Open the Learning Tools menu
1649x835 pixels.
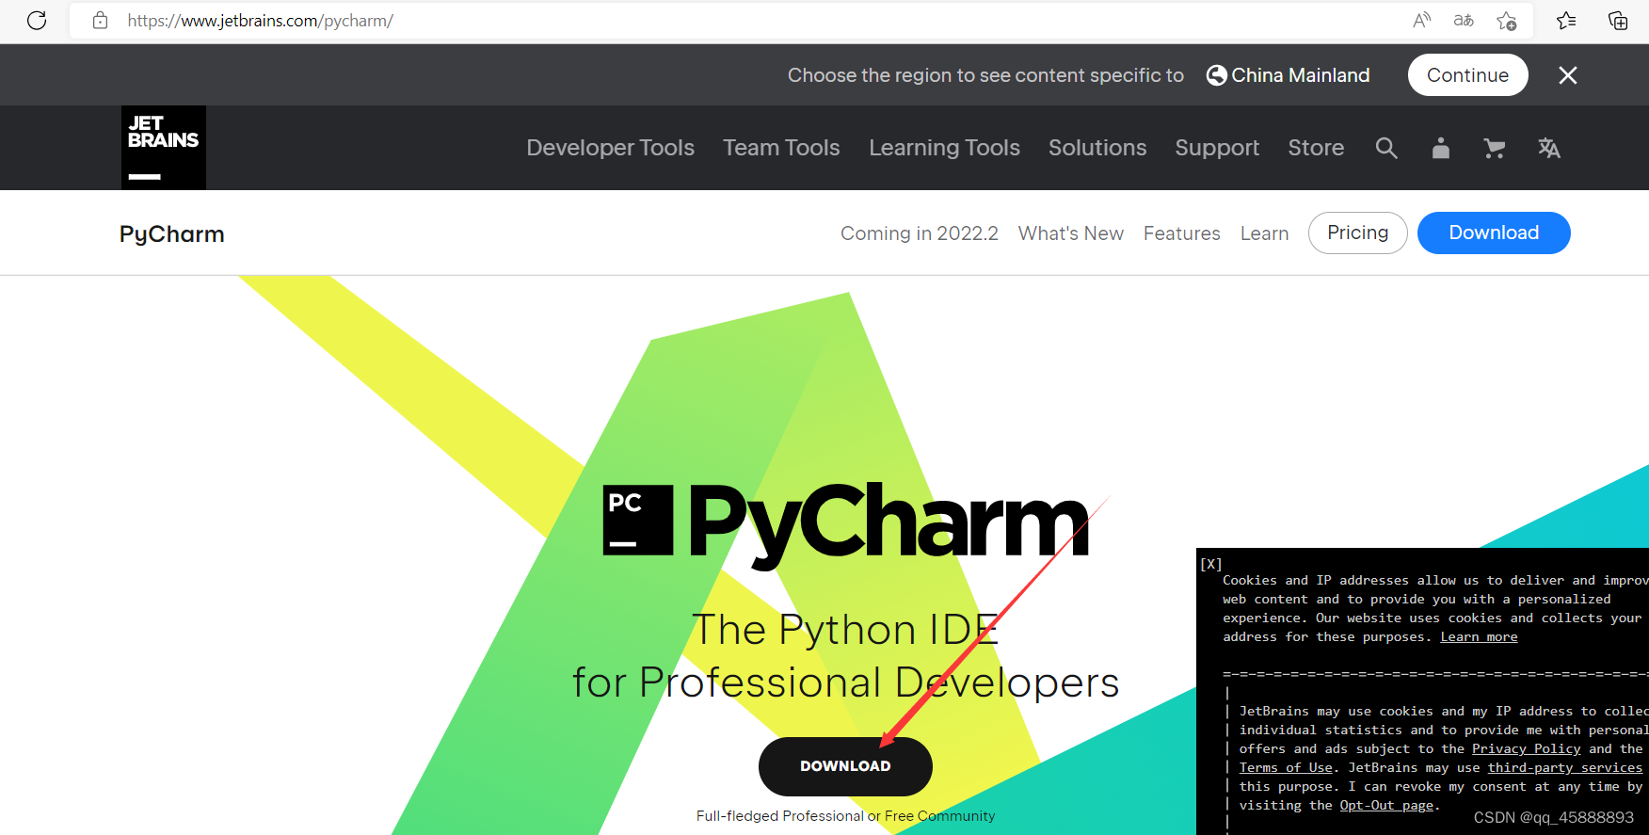(944, 148)
